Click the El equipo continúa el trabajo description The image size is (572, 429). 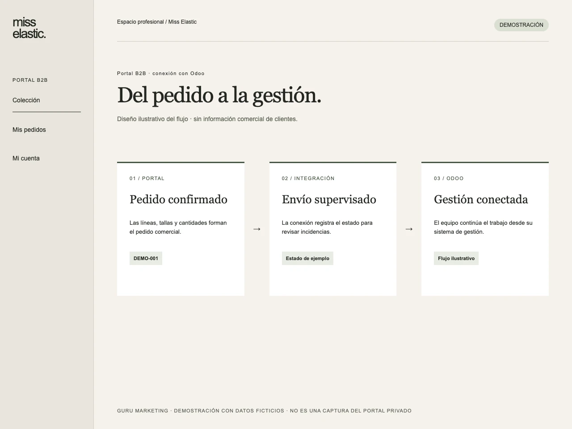click(483, 227)
